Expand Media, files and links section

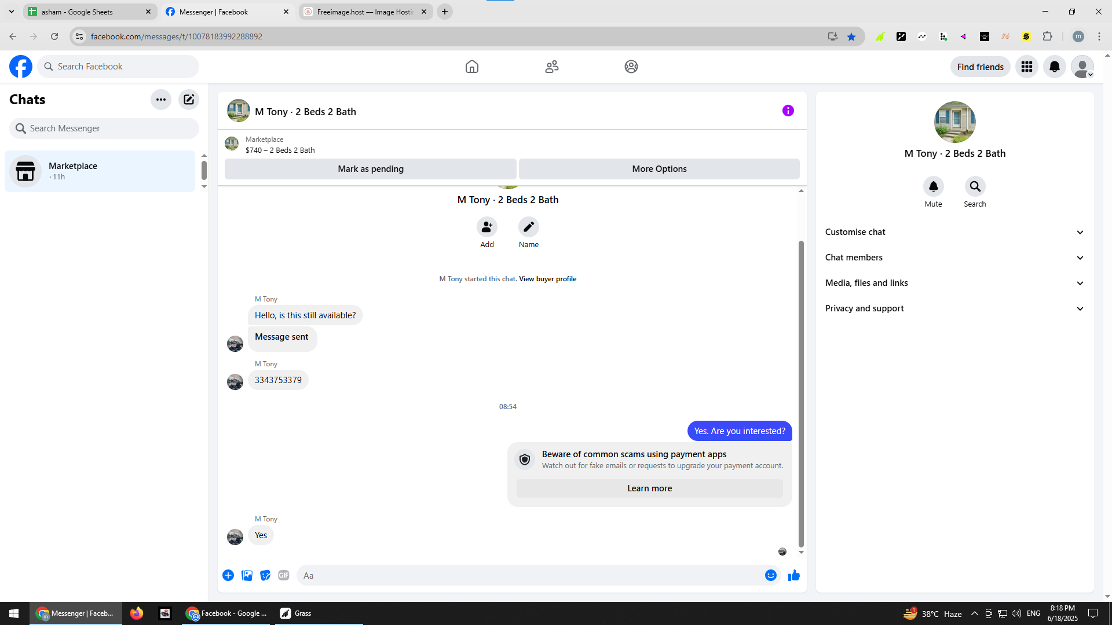point(954,283)
